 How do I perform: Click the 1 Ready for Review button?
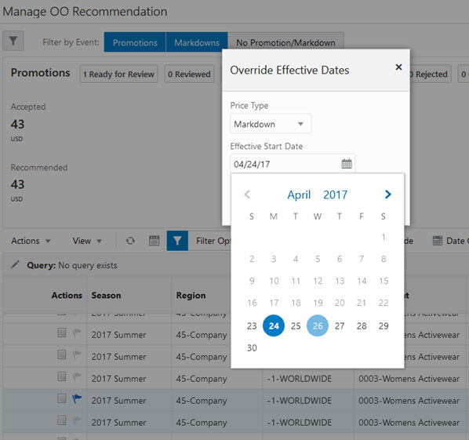(118, 74)
